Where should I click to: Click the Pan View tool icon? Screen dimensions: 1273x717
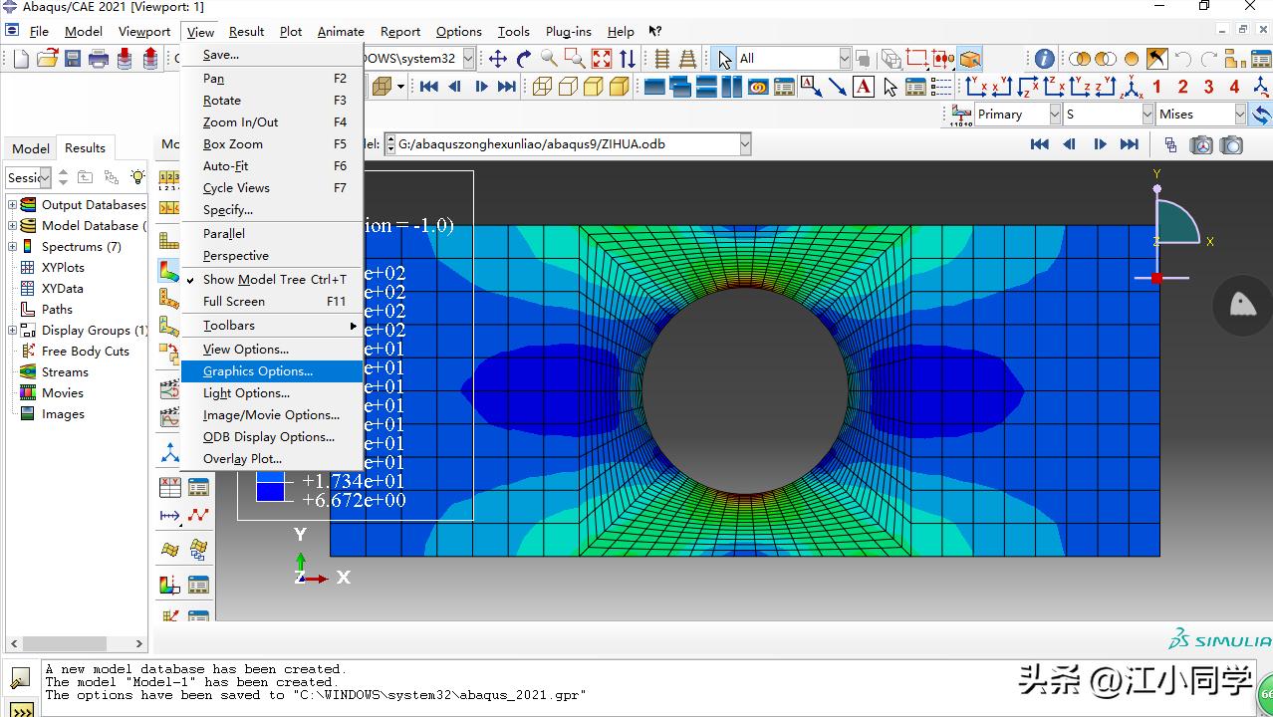497,59
